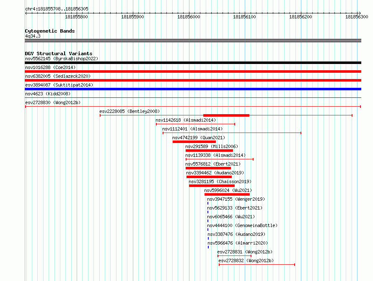373x281 pixels.
Task: Click blue tick under nsv4444100
Action: click(x=208, y=230)
